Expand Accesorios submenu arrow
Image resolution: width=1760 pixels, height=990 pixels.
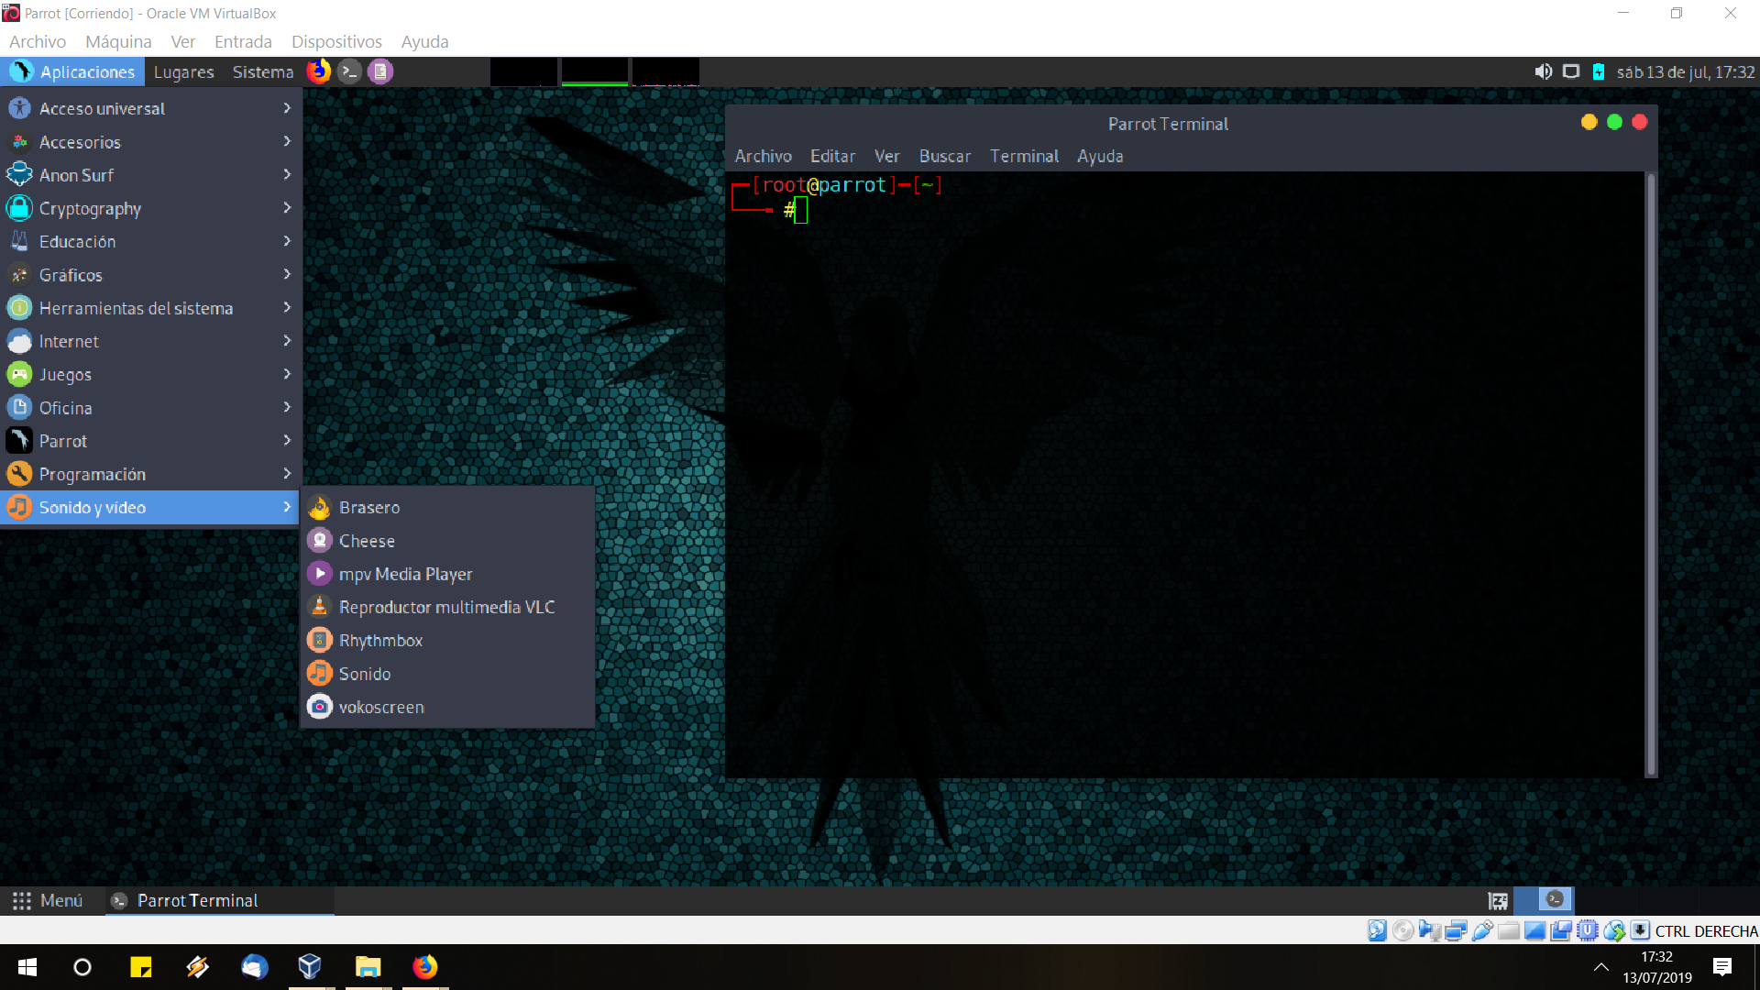click(x=287, y=141)
